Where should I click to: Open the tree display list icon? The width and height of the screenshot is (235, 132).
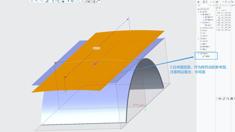click(204, 2)
